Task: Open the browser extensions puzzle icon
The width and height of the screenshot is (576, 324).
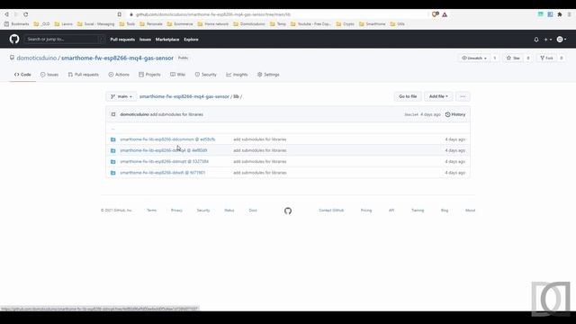Action: [x=560, y=14]
